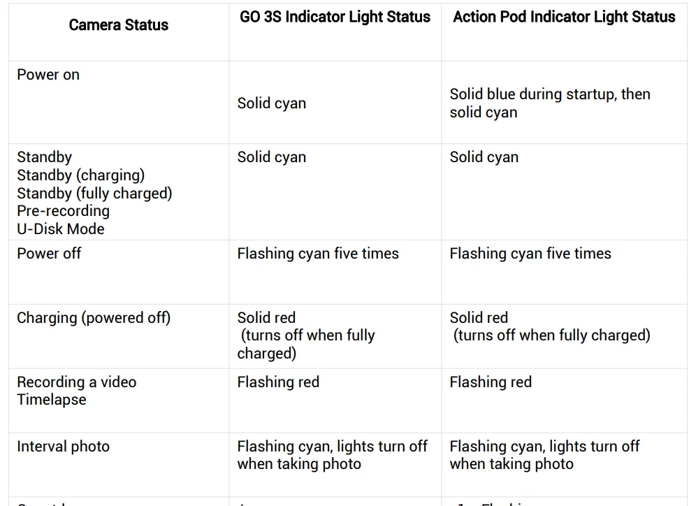
Task: Select the "Charging (powered off)" status cell
Action: point(94,318)
